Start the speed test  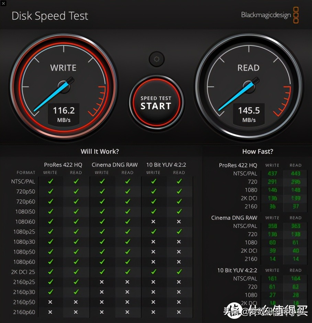coord(156,102)
